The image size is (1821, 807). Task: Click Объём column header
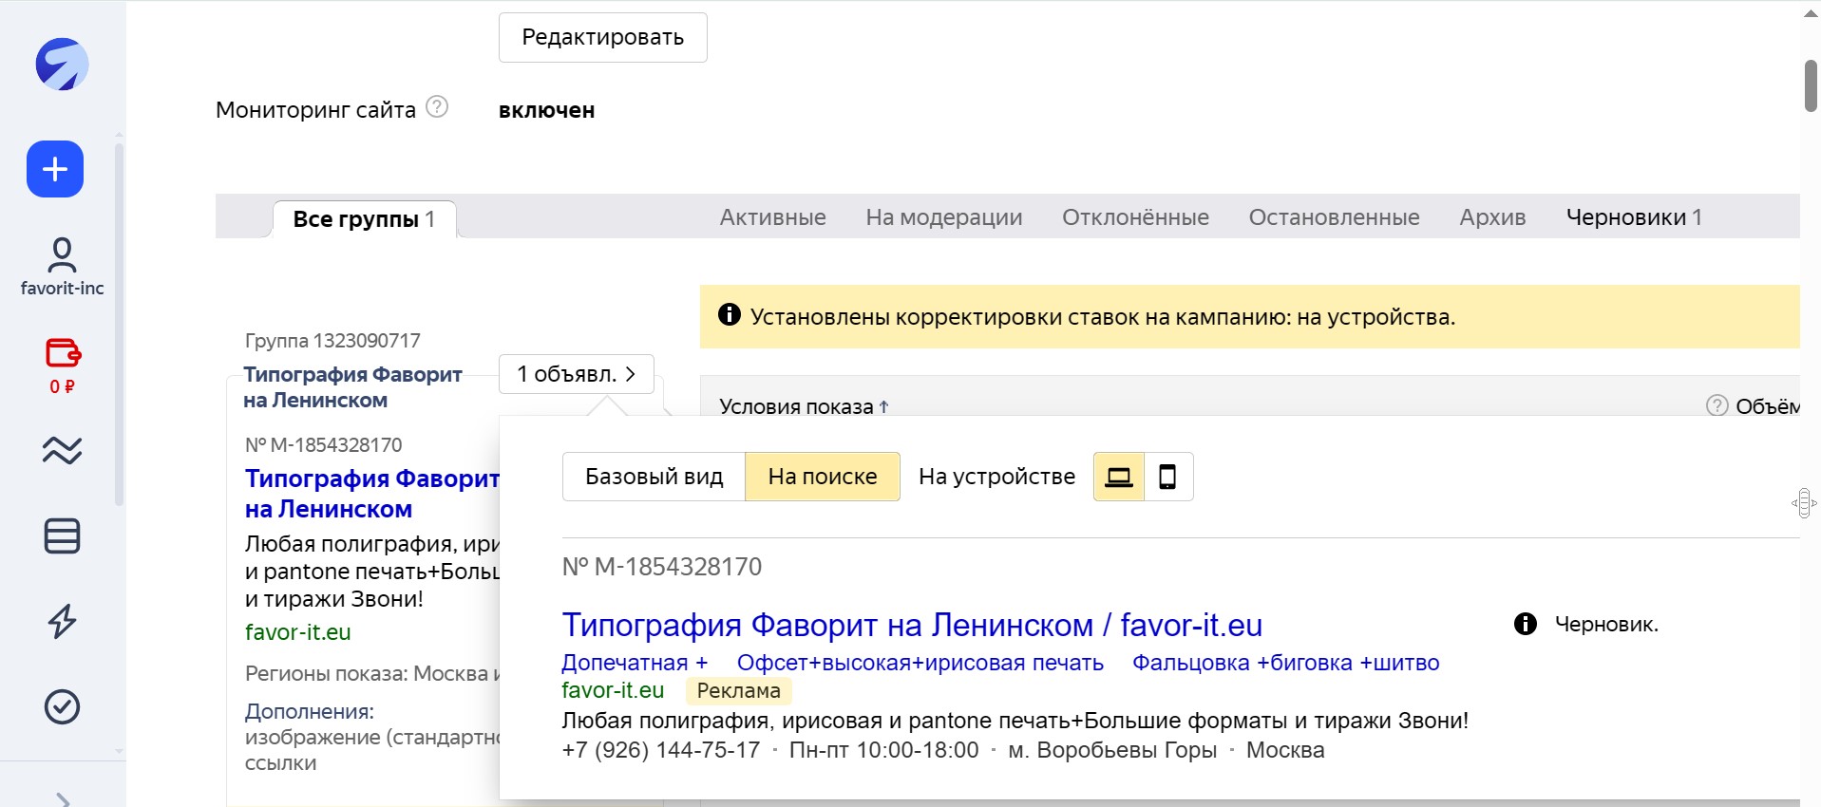[x=1767, y=406]
